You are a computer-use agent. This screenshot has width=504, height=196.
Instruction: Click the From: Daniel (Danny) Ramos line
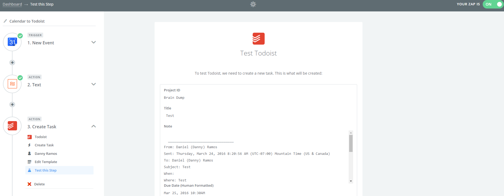pos(191,147)
